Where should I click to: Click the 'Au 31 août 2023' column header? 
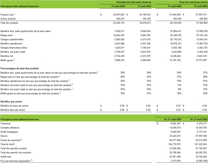pyautogui.click(x=199, y=120)
